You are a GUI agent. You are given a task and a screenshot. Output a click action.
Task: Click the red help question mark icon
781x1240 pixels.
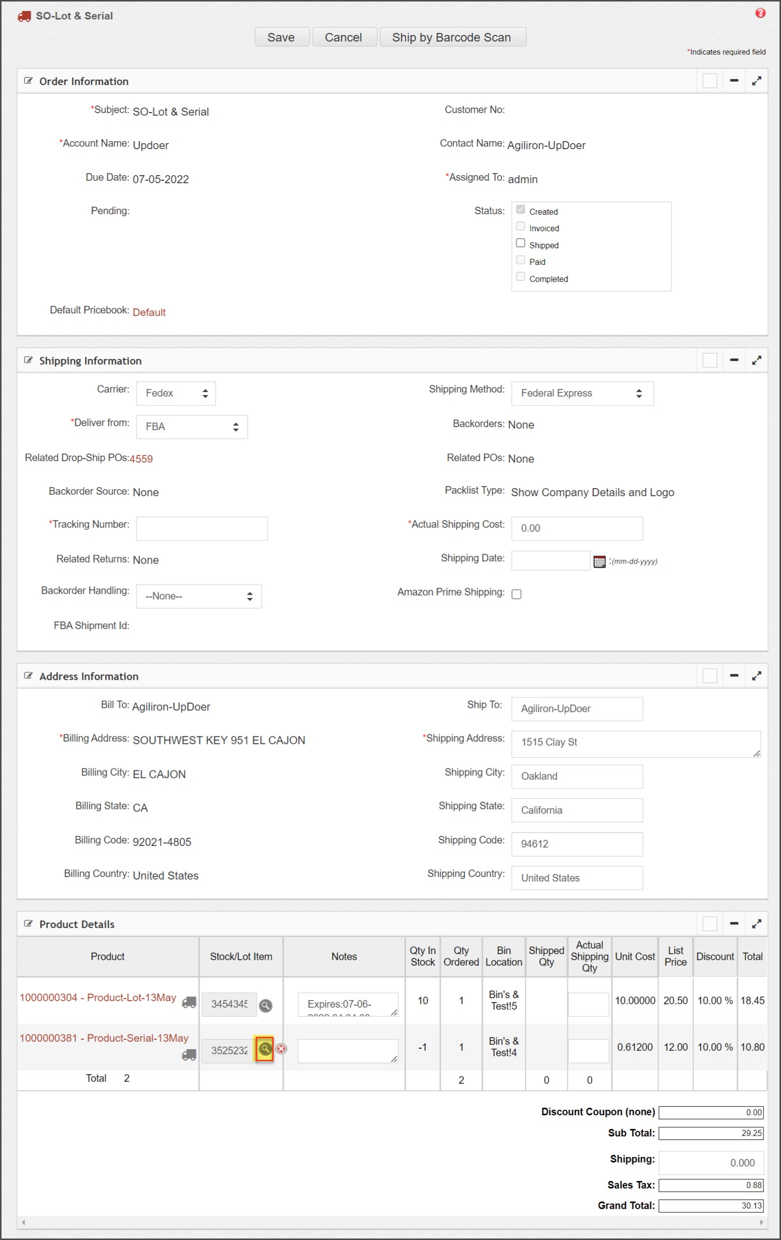click(x=760, y=14)
